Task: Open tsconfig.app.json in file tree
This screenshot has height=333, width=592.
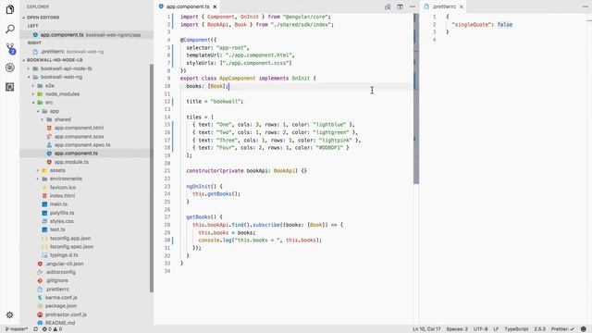Action: tap(70, 239)
